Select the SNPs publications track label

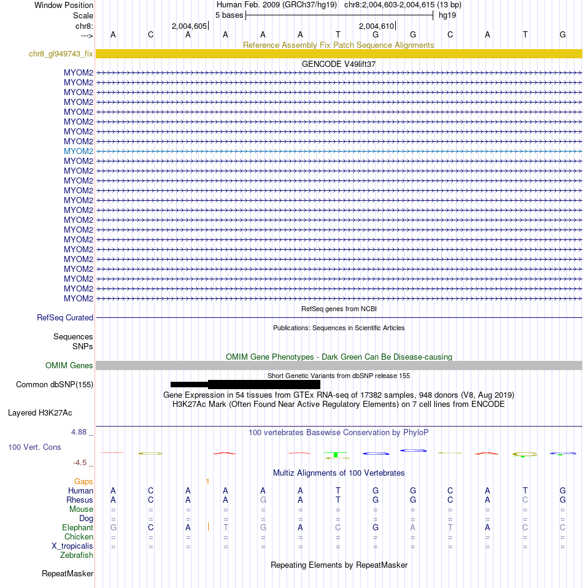(x=82, y=347)
